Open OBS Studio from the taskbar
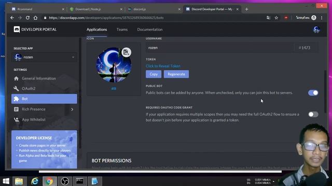 (65, 181)
